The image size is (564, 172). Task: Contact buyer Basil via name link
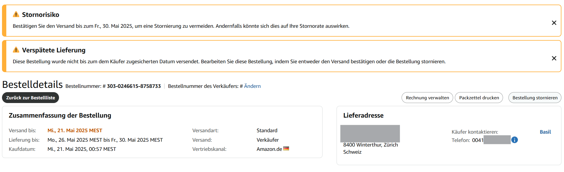tap(545, 132)
